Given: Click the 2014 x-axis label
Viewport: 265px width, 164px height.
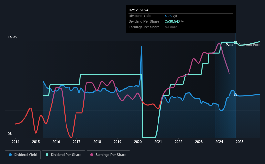Looking at the screenshot, I should click(15, 142).
